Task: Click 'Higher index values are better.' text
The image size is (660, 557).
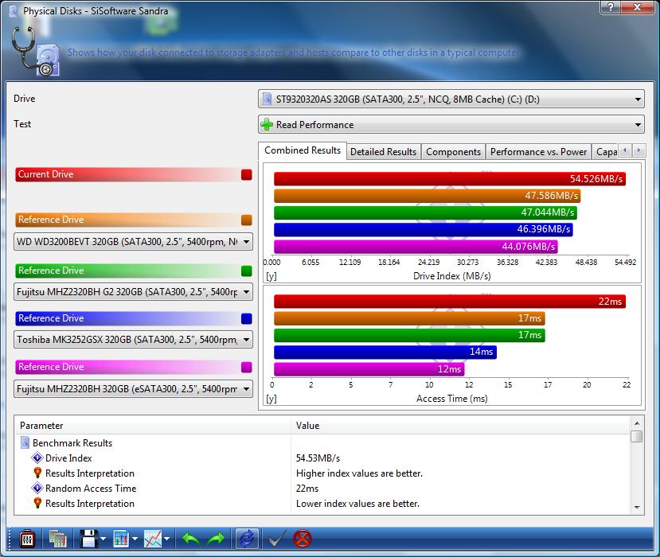Action: (x=359, y=473)
